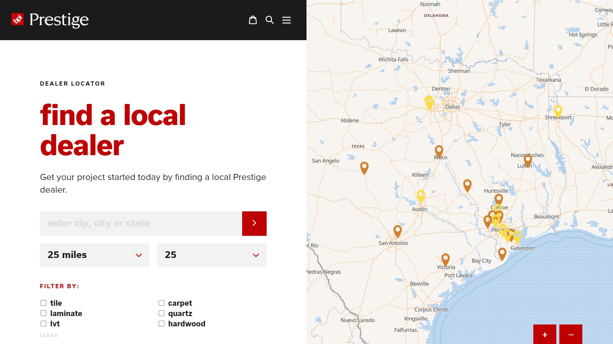
Task: Click the Lawton label on the map
Action: pyautogui.click(x=397, y=30)
